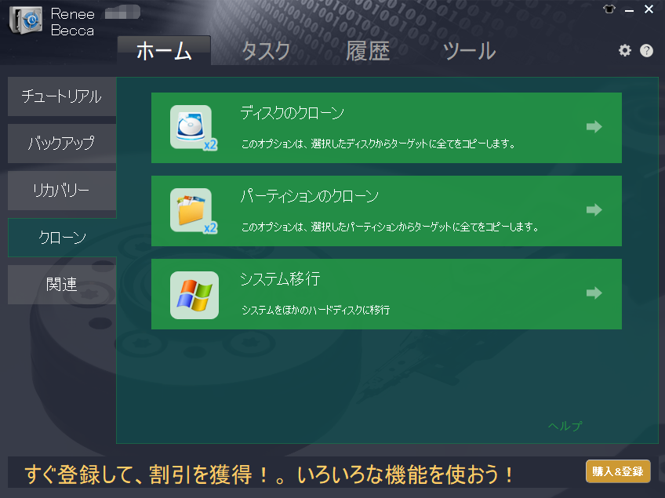Viewport: 665px width, 498px height.
Task: Switch to the タスク tab
Action: point(265,51)
